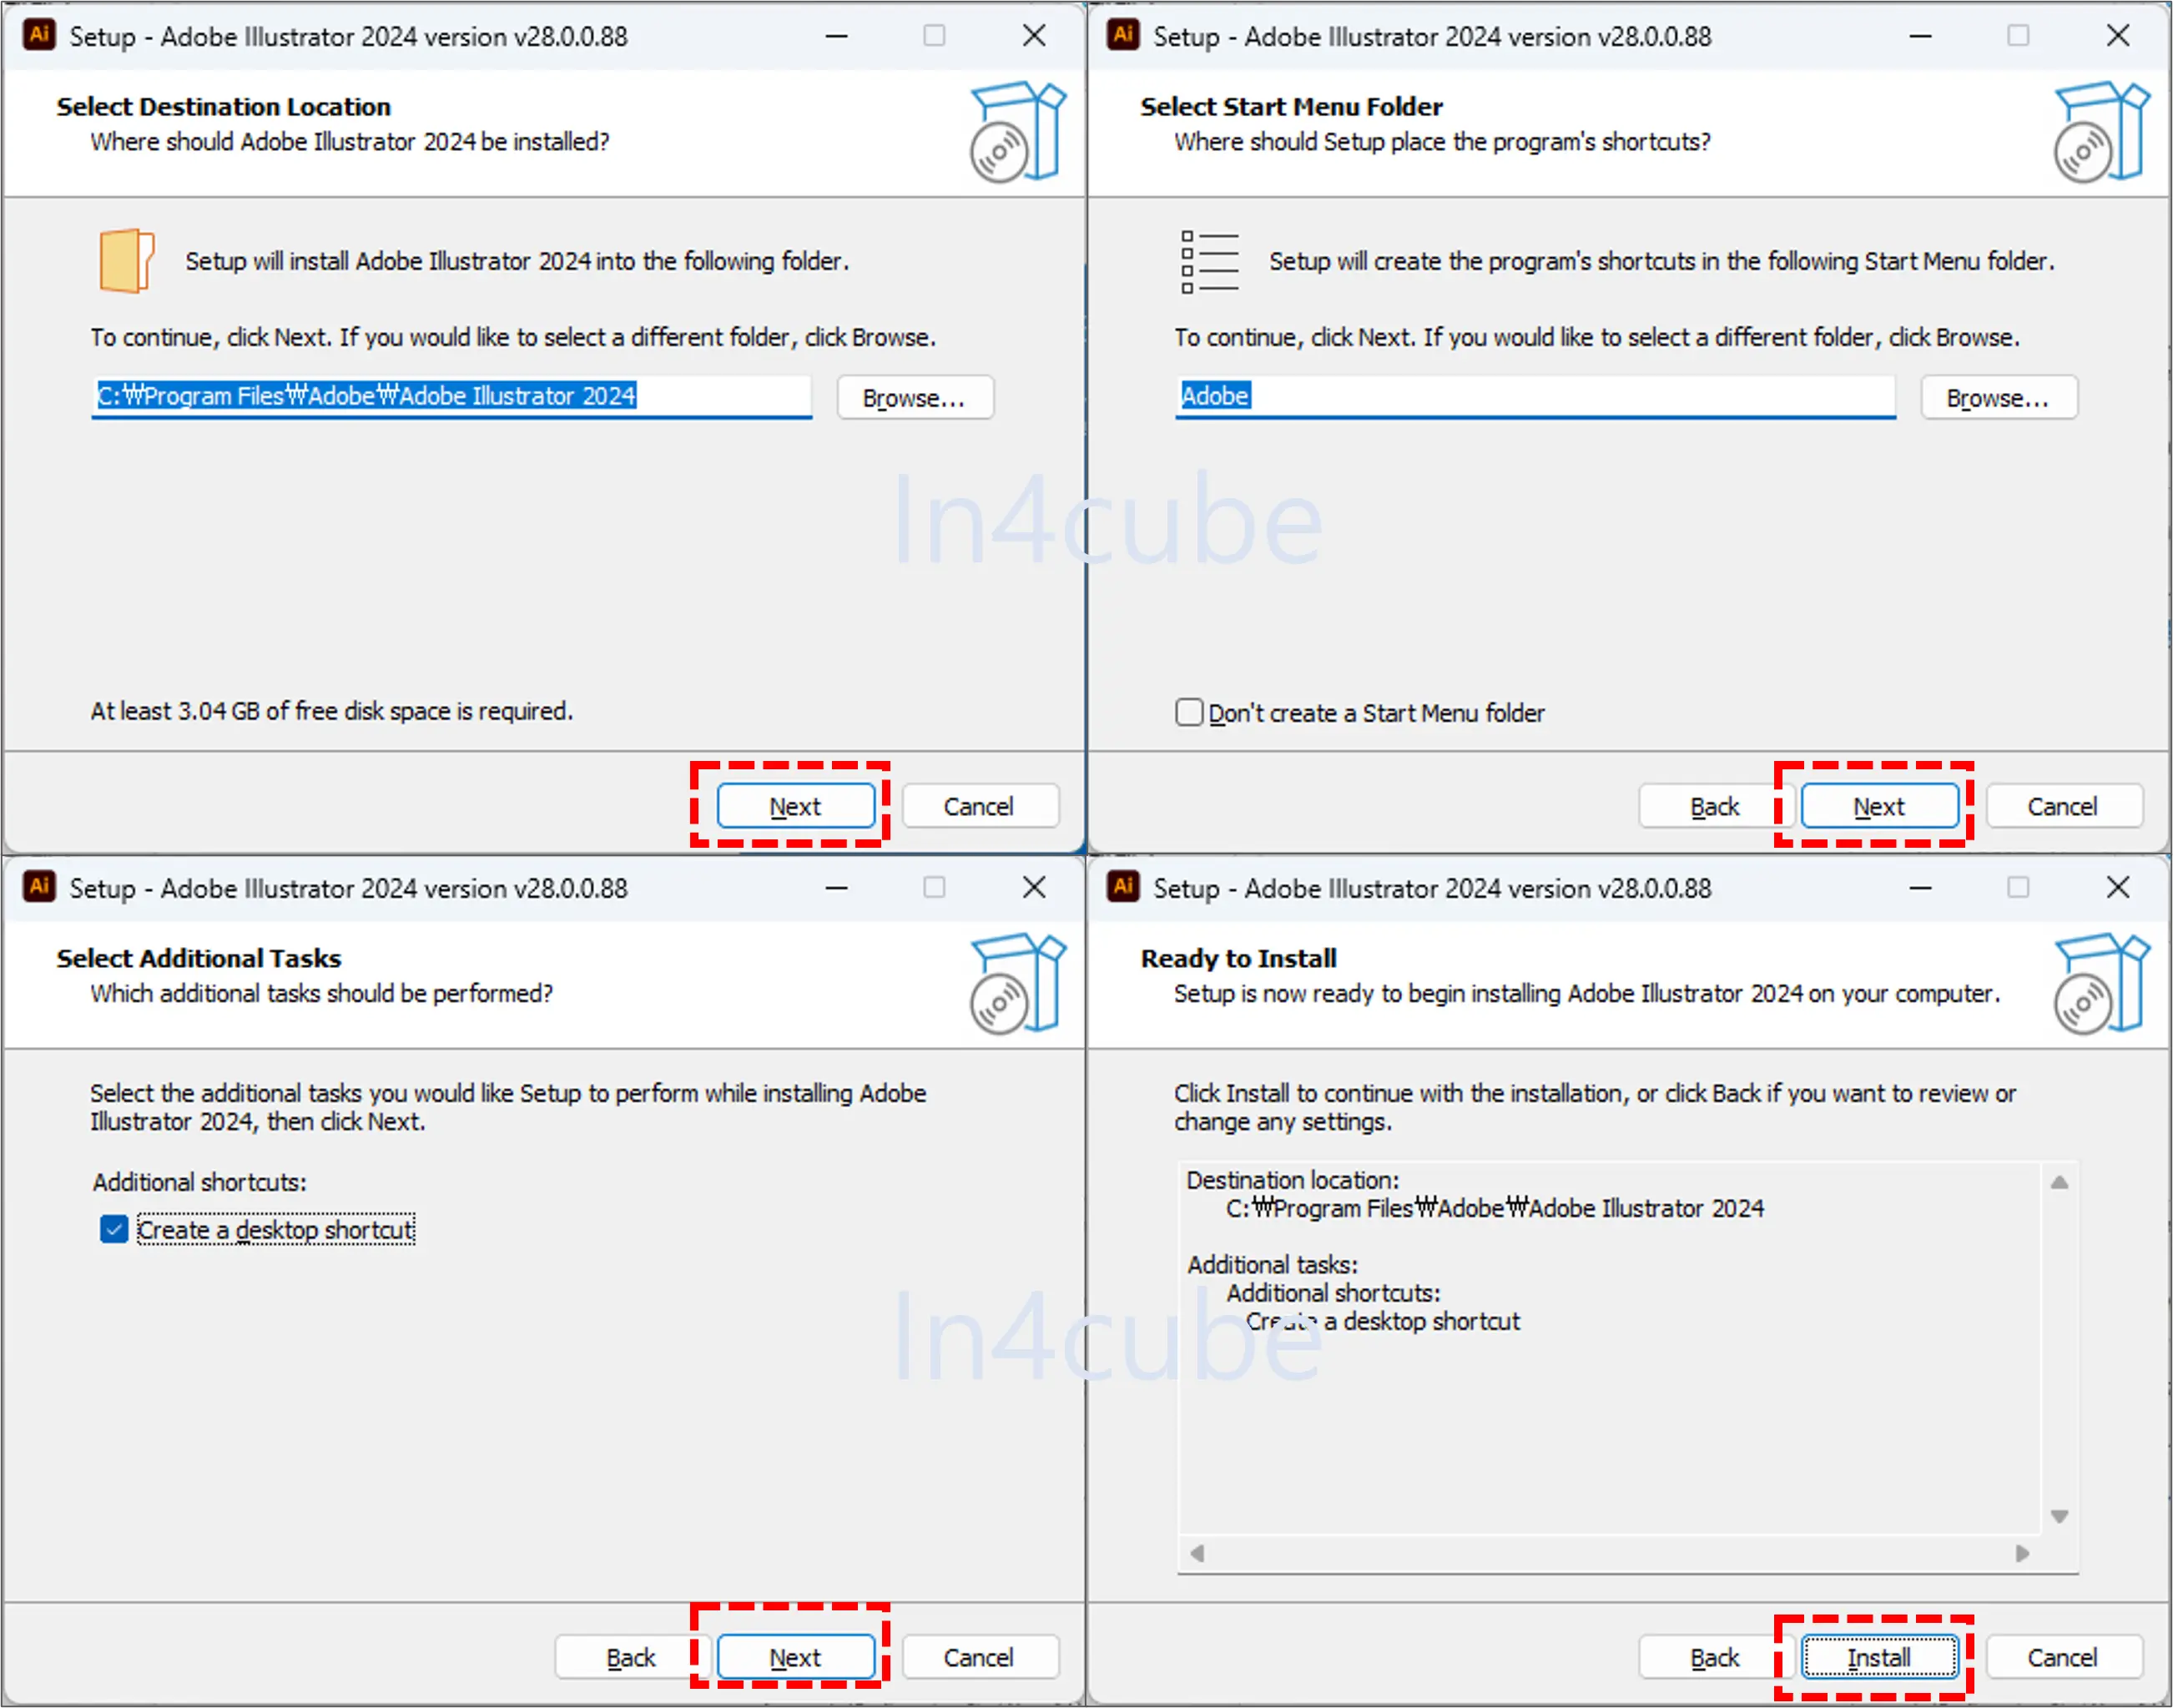Screen dimensions: 2173x1708
Task: Click 'Additional tasks:' line in install summary
Action: point(1272,1264)
